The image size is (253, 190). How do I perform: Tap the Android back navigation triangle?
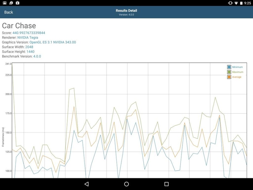[87, 184]
